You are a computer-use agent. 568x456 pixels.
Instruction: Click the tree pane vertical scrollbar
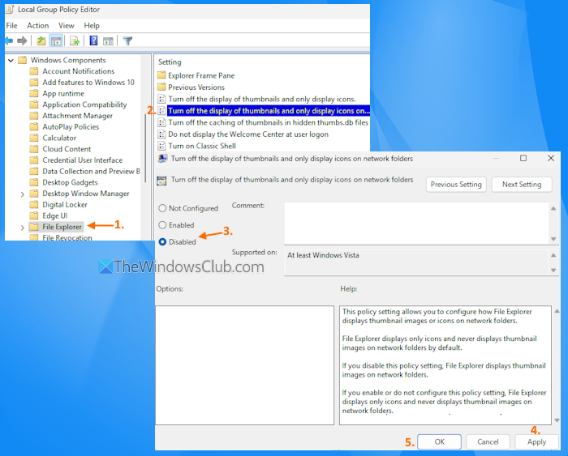(x=146, y=147)
